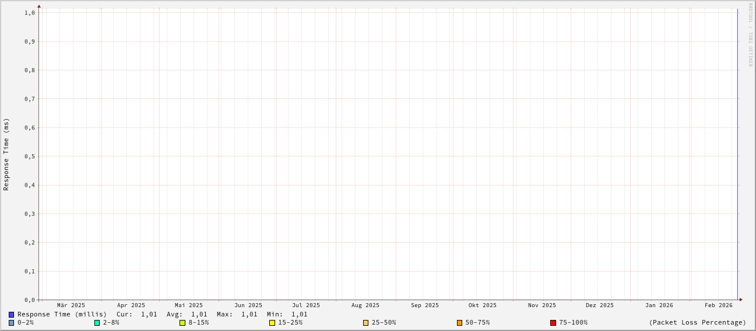The width and height of the screenshot is (756, 331).
Task: Click the Mär 2025 x-axis label
Action: (71, 305)
